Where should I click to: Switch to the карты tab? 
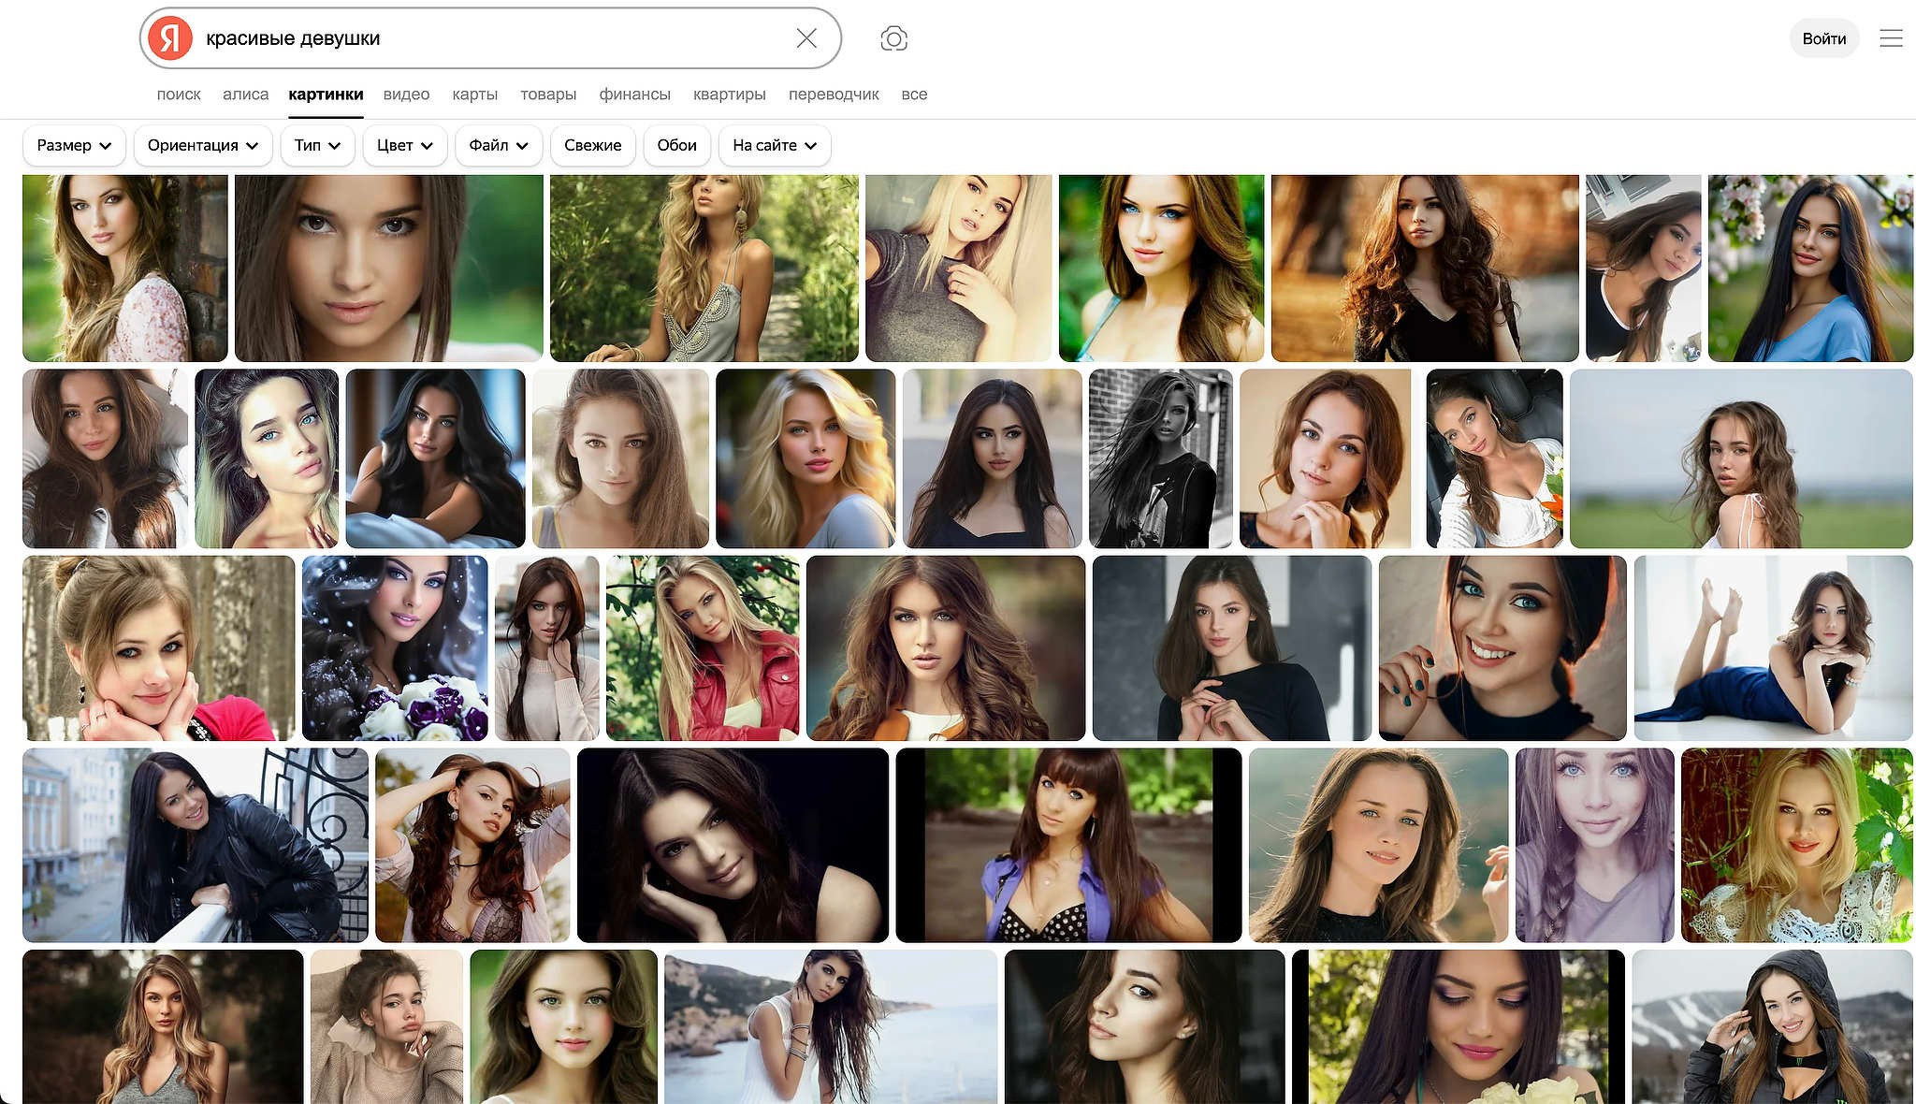tap(474, 94)
